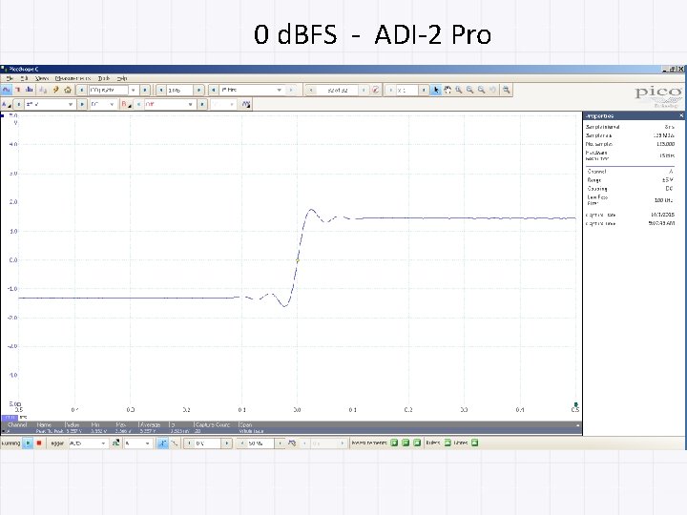
Task: Close the Properties panel
Action: point(681,115)
